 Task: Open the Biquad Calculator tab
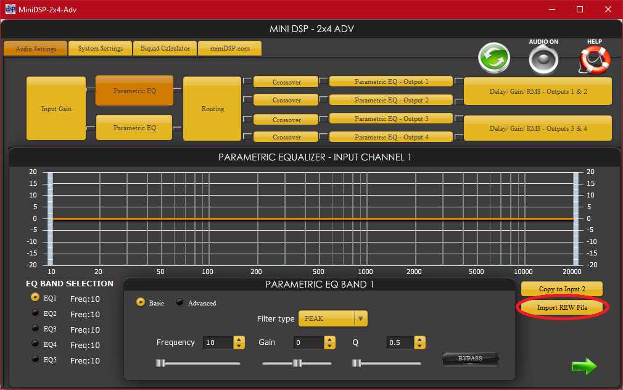pyautogui.click(x=165, y=49)
